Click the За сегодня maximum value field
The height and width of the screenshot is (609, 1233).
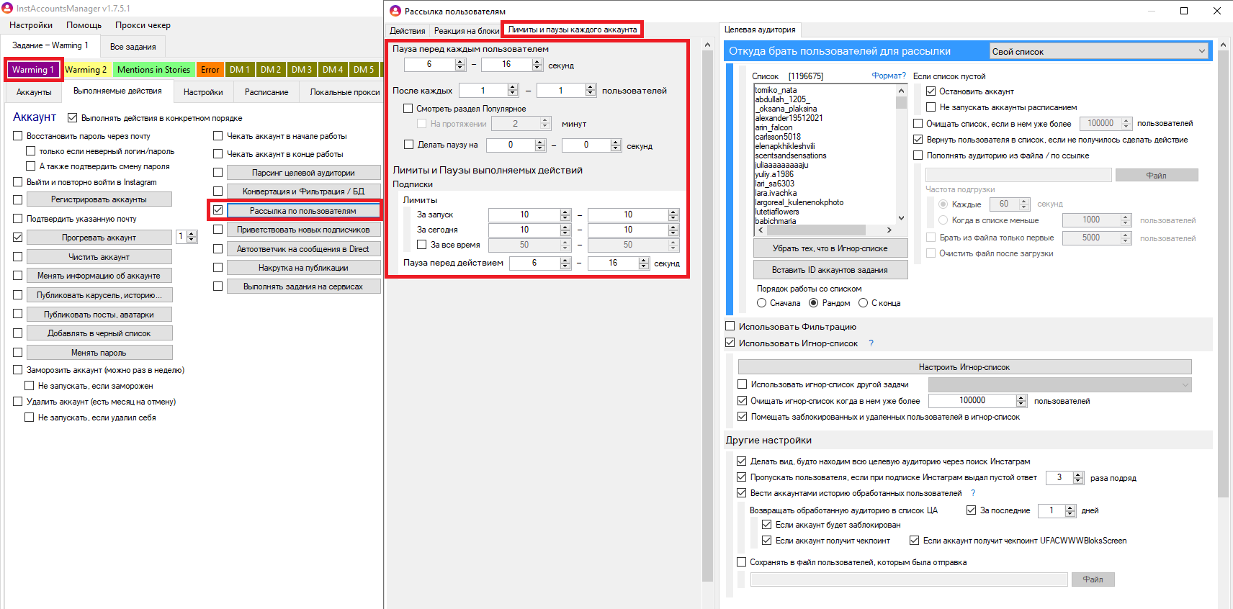coord(628,230)
